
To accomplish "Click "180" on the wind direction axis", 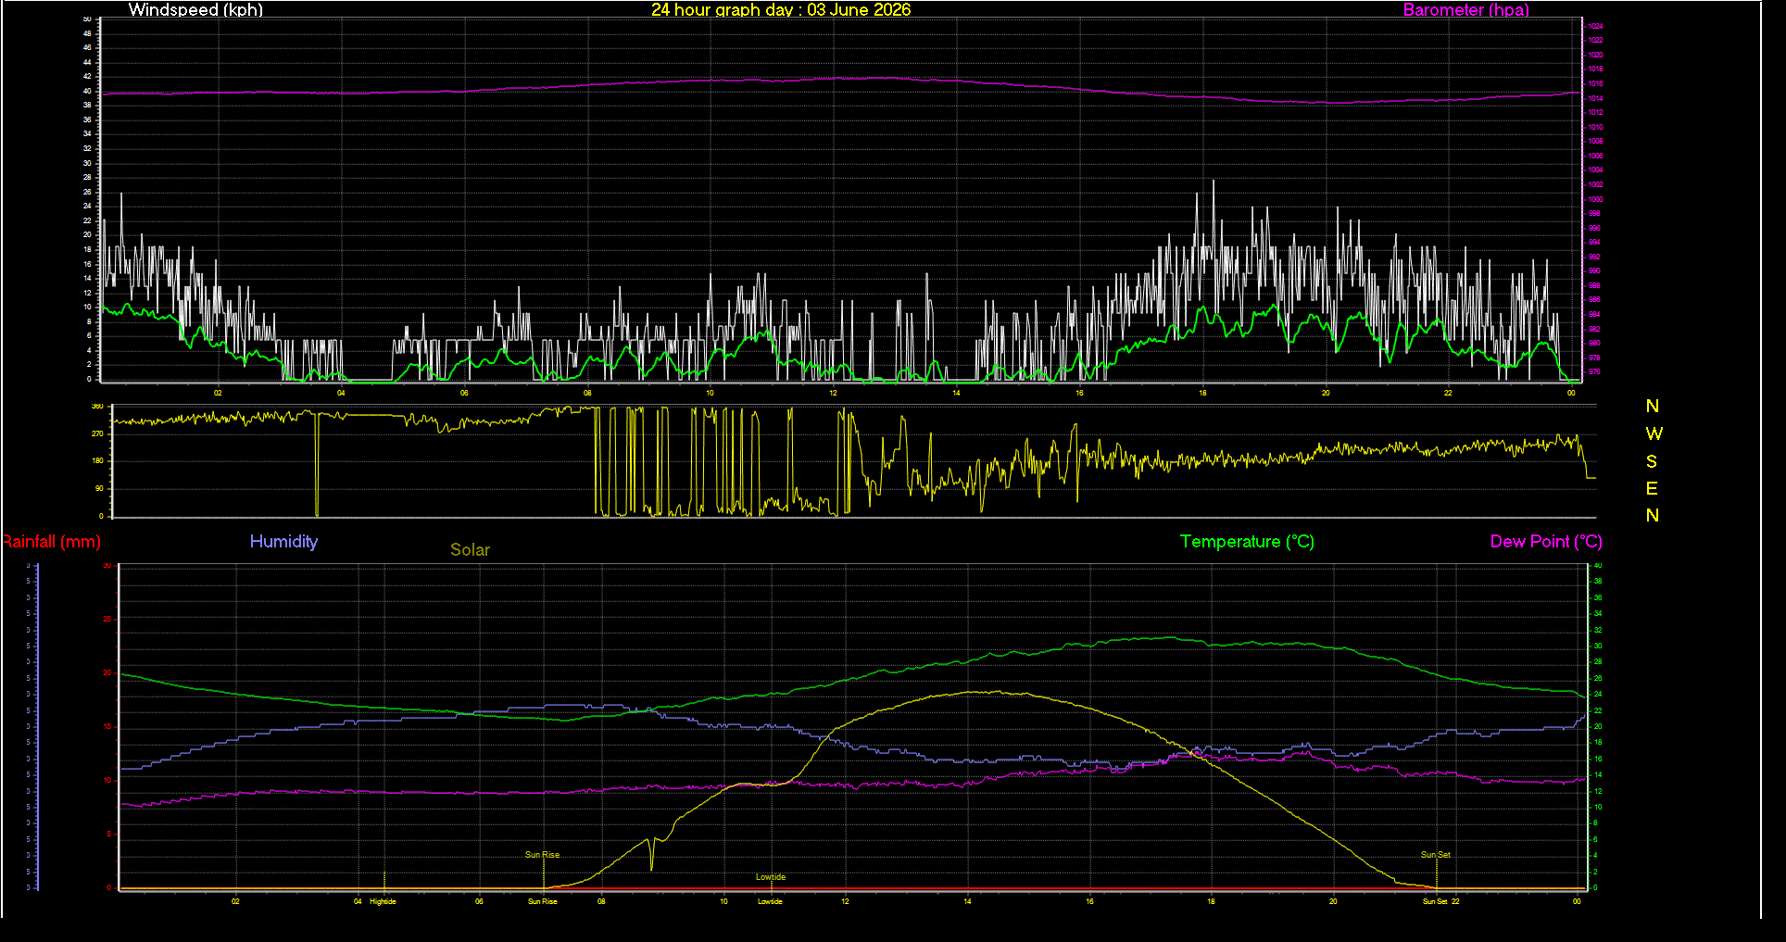I will click(97, 461).
